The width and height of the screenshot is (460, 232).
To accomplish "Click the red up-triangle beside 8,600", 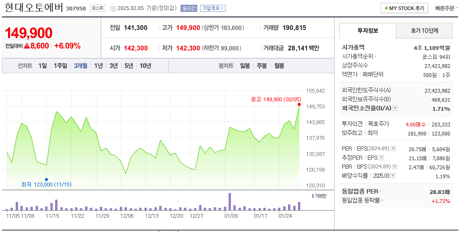I will tap(27, 46).
